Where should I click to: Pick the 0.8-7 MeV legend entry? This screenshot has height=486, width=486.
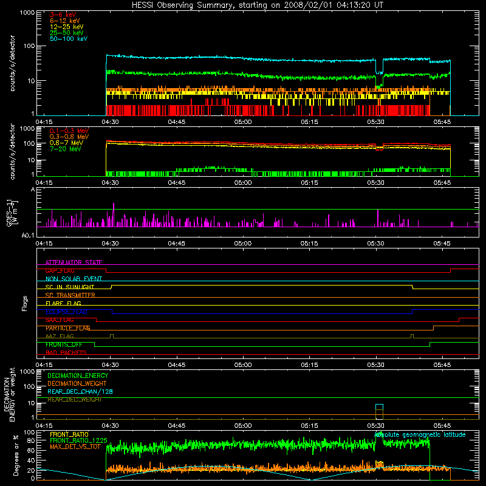(66, 143)
